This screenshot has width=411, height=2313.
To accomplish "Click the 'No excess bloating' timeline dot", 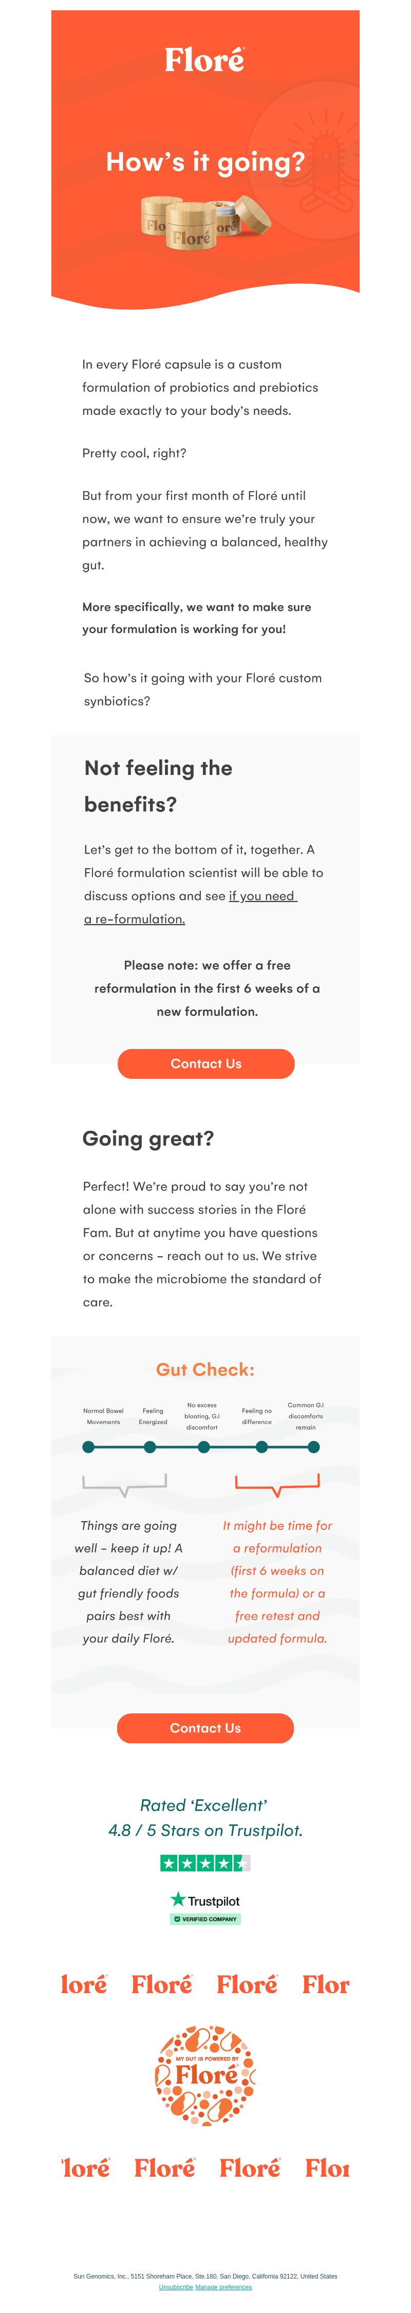I will pos(204,1447).
